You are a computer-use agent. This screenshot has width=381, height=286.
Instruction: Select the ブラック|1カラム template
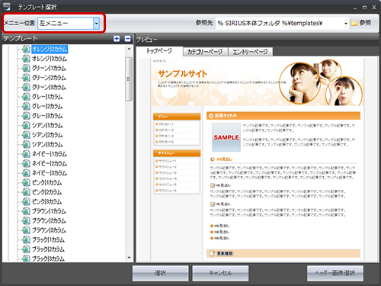[48, 239]
